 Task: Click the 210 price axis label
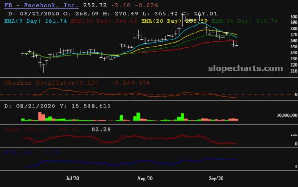click(x=294, y=71)
